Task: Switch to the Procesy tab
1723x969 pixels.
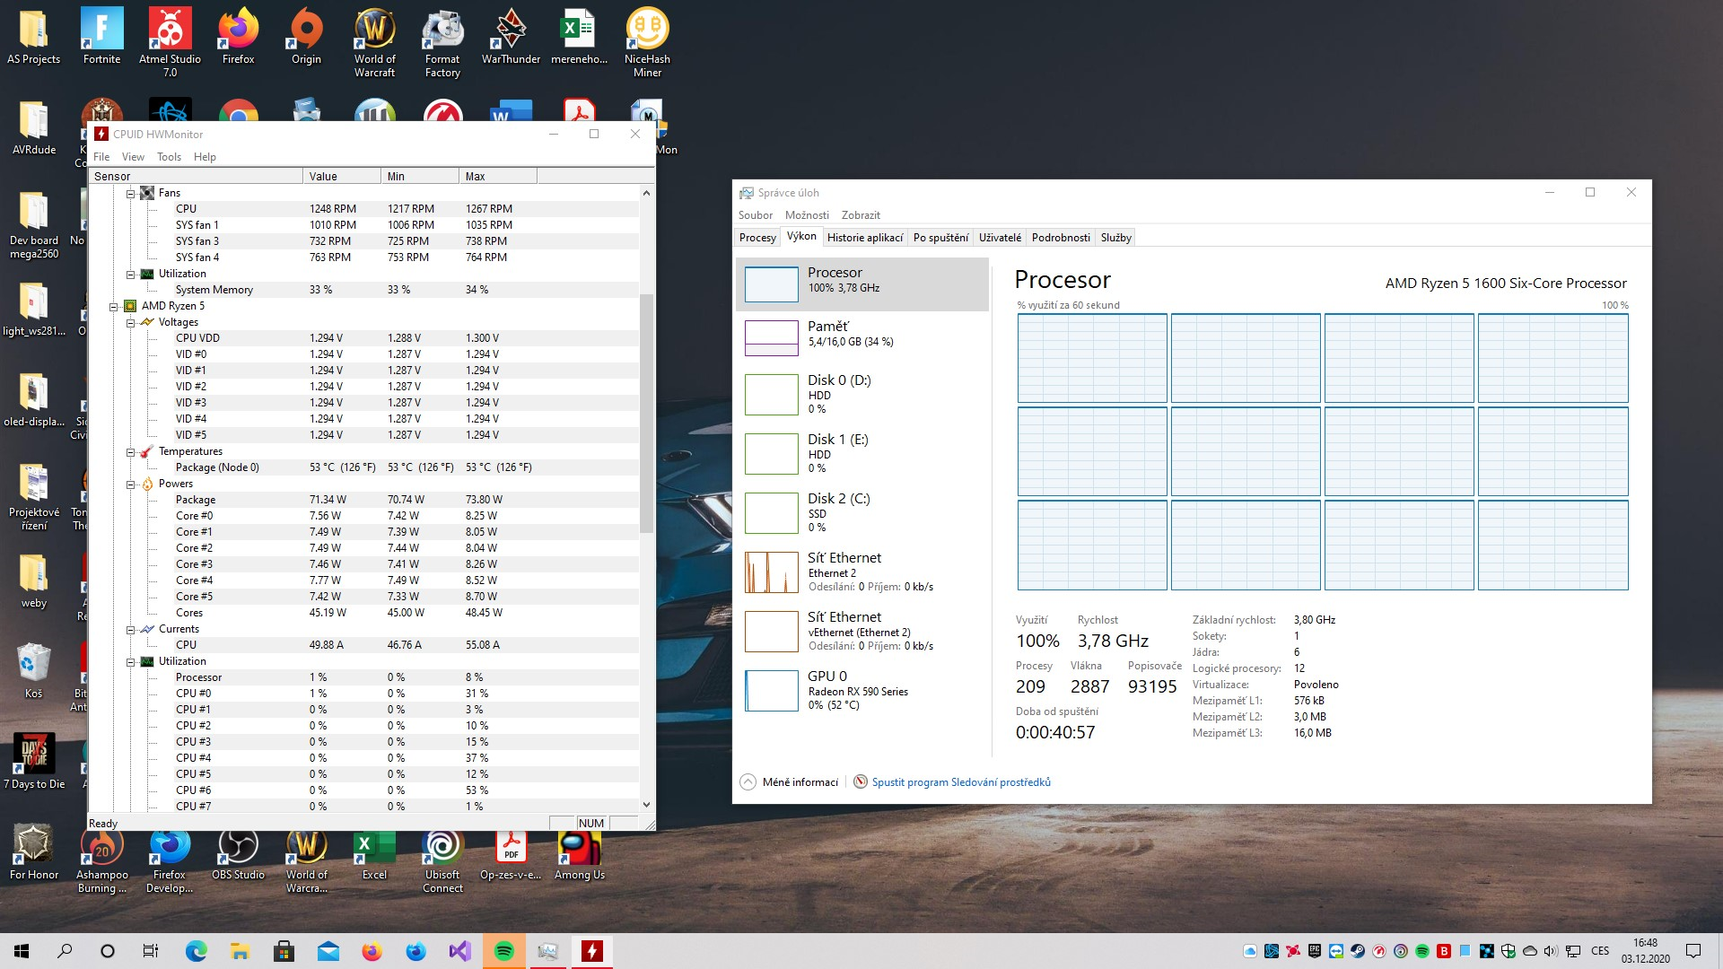Action: 757,238
